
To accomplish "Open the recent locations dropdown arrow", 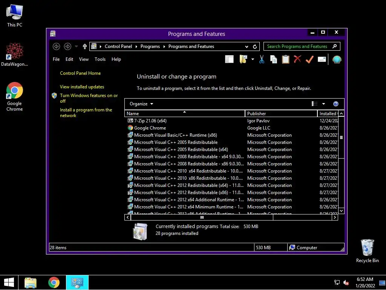I will [76, 46].
